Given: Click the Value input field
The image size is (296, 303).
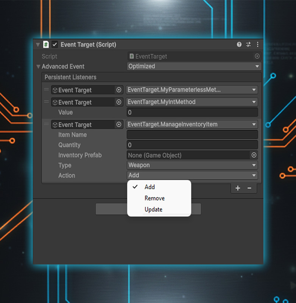Looking at the screenshot, I should [192, 112].
